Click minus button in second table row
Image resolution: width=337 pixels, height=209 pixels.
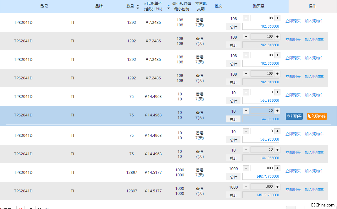[246, 36]
